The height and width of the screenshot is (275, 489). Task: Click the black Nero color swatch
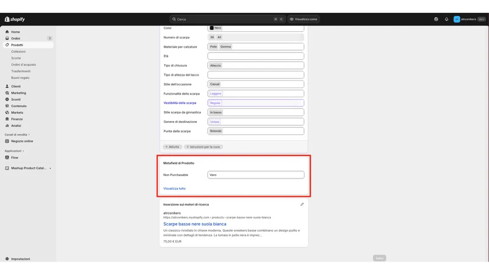(x=211, y=28)
